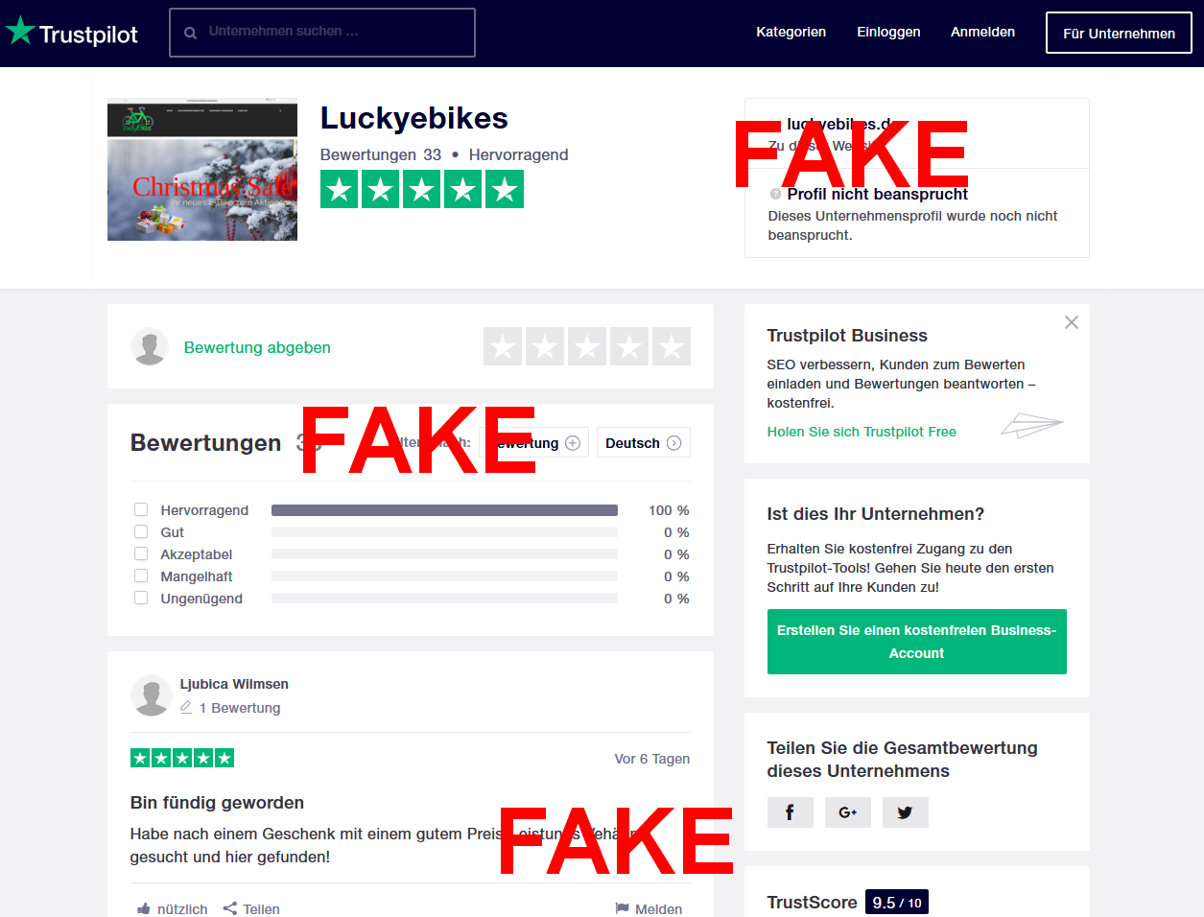Click the Trustpilot logo star
1204x917 pixels.
point(20,32)
